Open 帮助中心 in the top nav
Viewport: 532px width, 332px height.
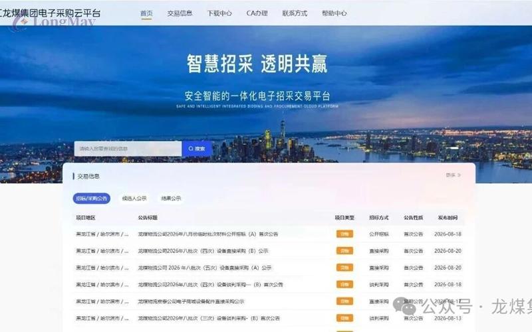[334, 13]
